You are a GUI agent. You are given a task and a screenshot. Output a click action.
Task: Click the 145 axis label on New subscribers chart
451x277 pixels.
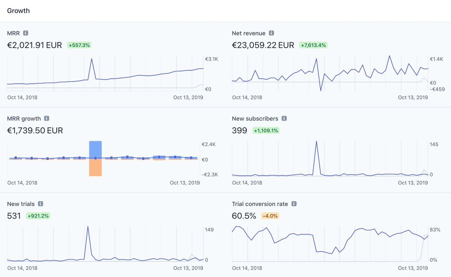pyautogui.click(x=434, y=145)
